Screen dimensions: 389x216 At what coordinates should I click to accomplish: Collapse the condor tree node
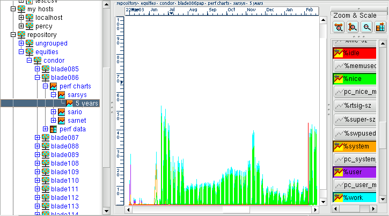click(30, 60)
